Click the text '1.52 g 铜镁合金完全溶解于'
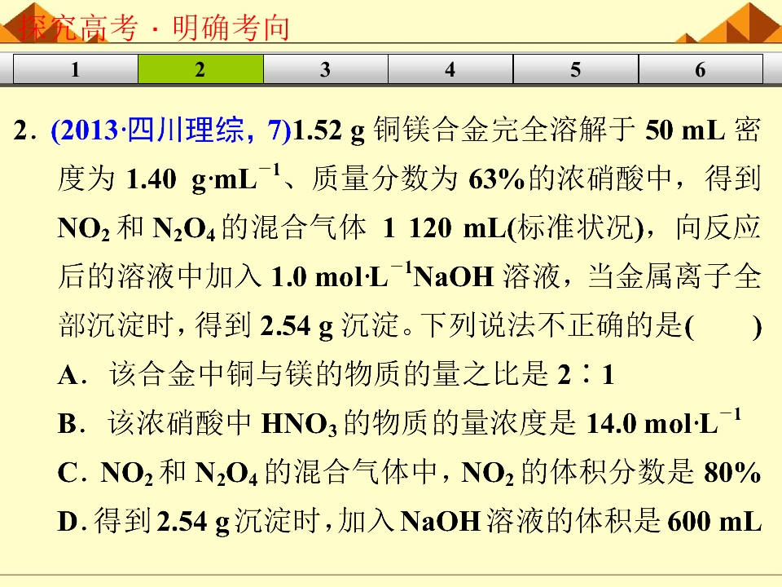This screenshot has width=782, height=587. (x=463, y=130)
